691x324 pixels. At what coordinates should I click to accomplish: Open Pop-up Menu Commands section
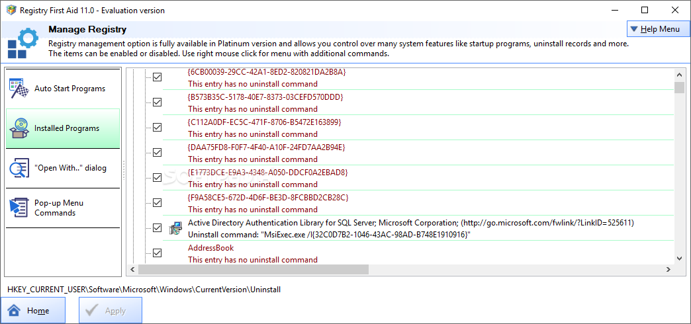point(63,208)
